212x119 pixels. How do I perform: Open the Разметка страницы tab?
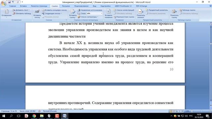pos(39,6)
